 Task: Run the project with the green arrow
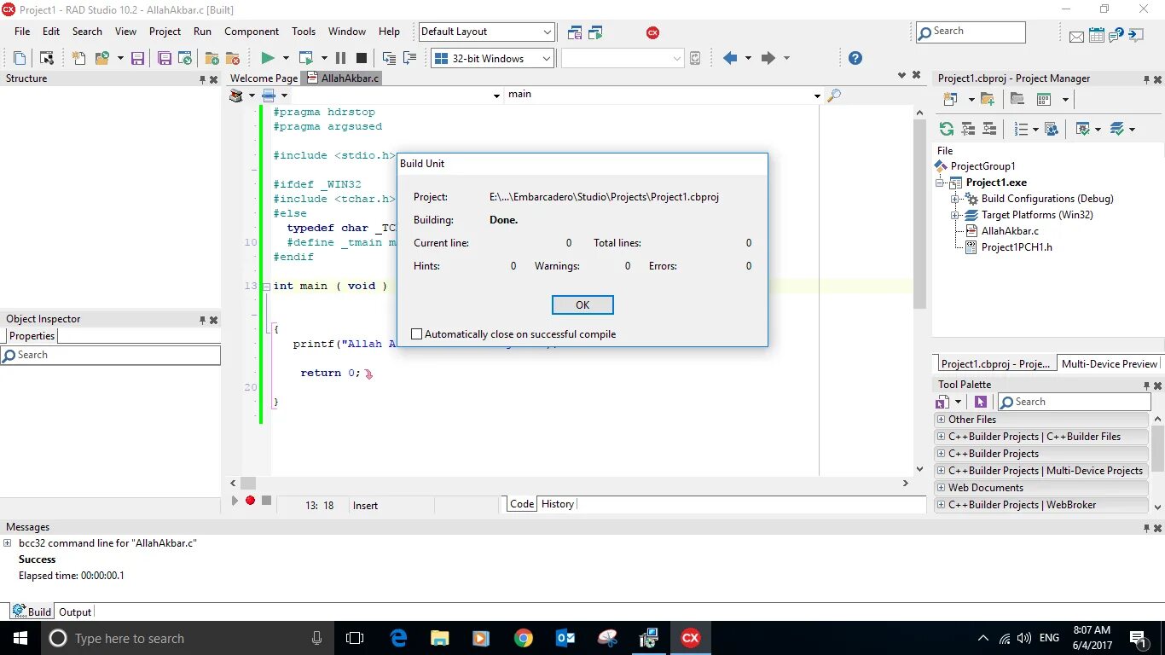tap(268, 58)
